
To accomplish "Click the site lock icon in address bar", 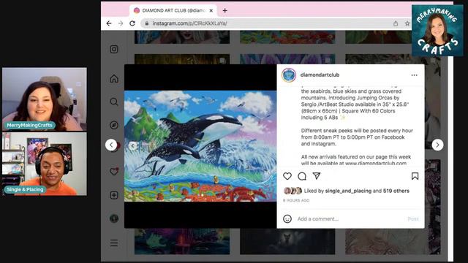I will tap(146, 23).
